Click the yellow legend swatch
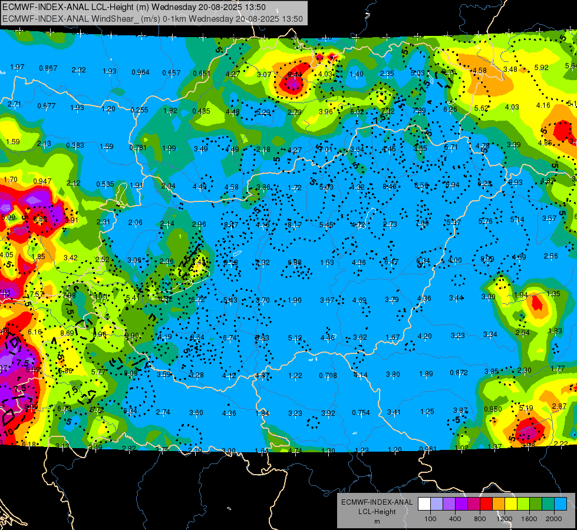 coord(511,504)
